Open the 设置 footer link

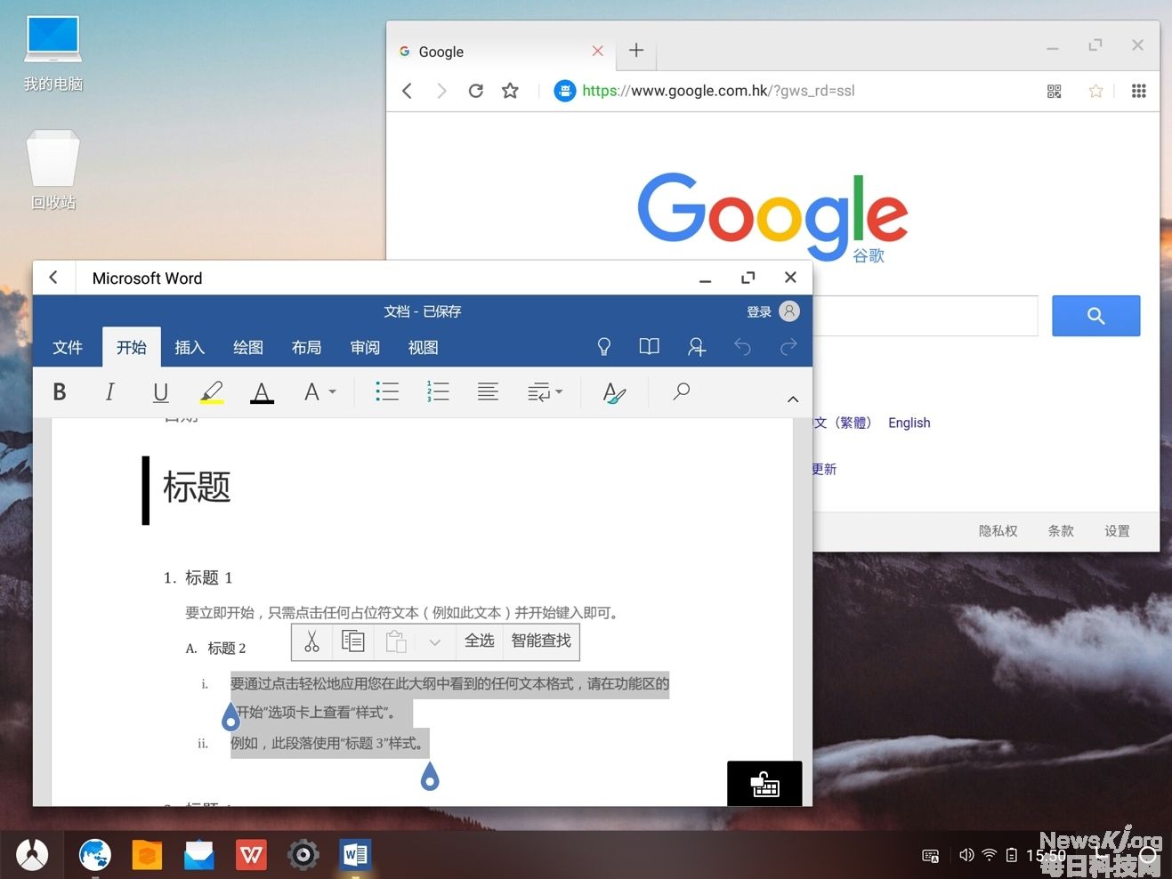[1118, 531]
